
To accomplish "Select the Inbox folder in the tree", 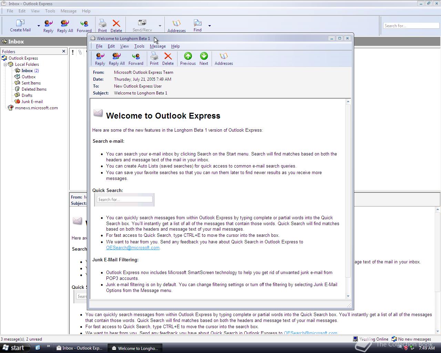I will (27, 71).
